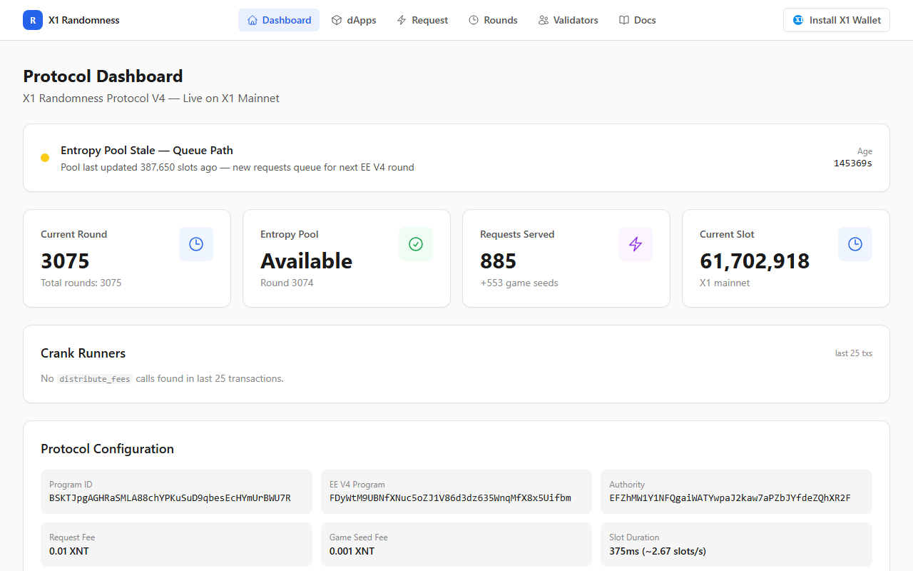Go to the dApps page
The height and width of the screenshot is (571, 913).
point(354,20)
